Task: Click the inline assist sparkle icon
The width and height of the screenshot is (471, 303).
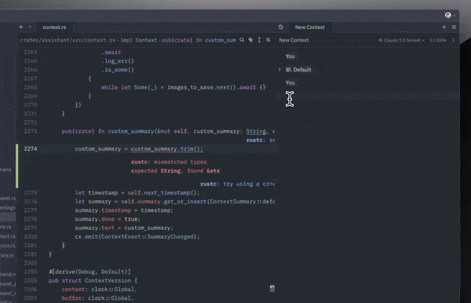Action: (x=250, y=40)
